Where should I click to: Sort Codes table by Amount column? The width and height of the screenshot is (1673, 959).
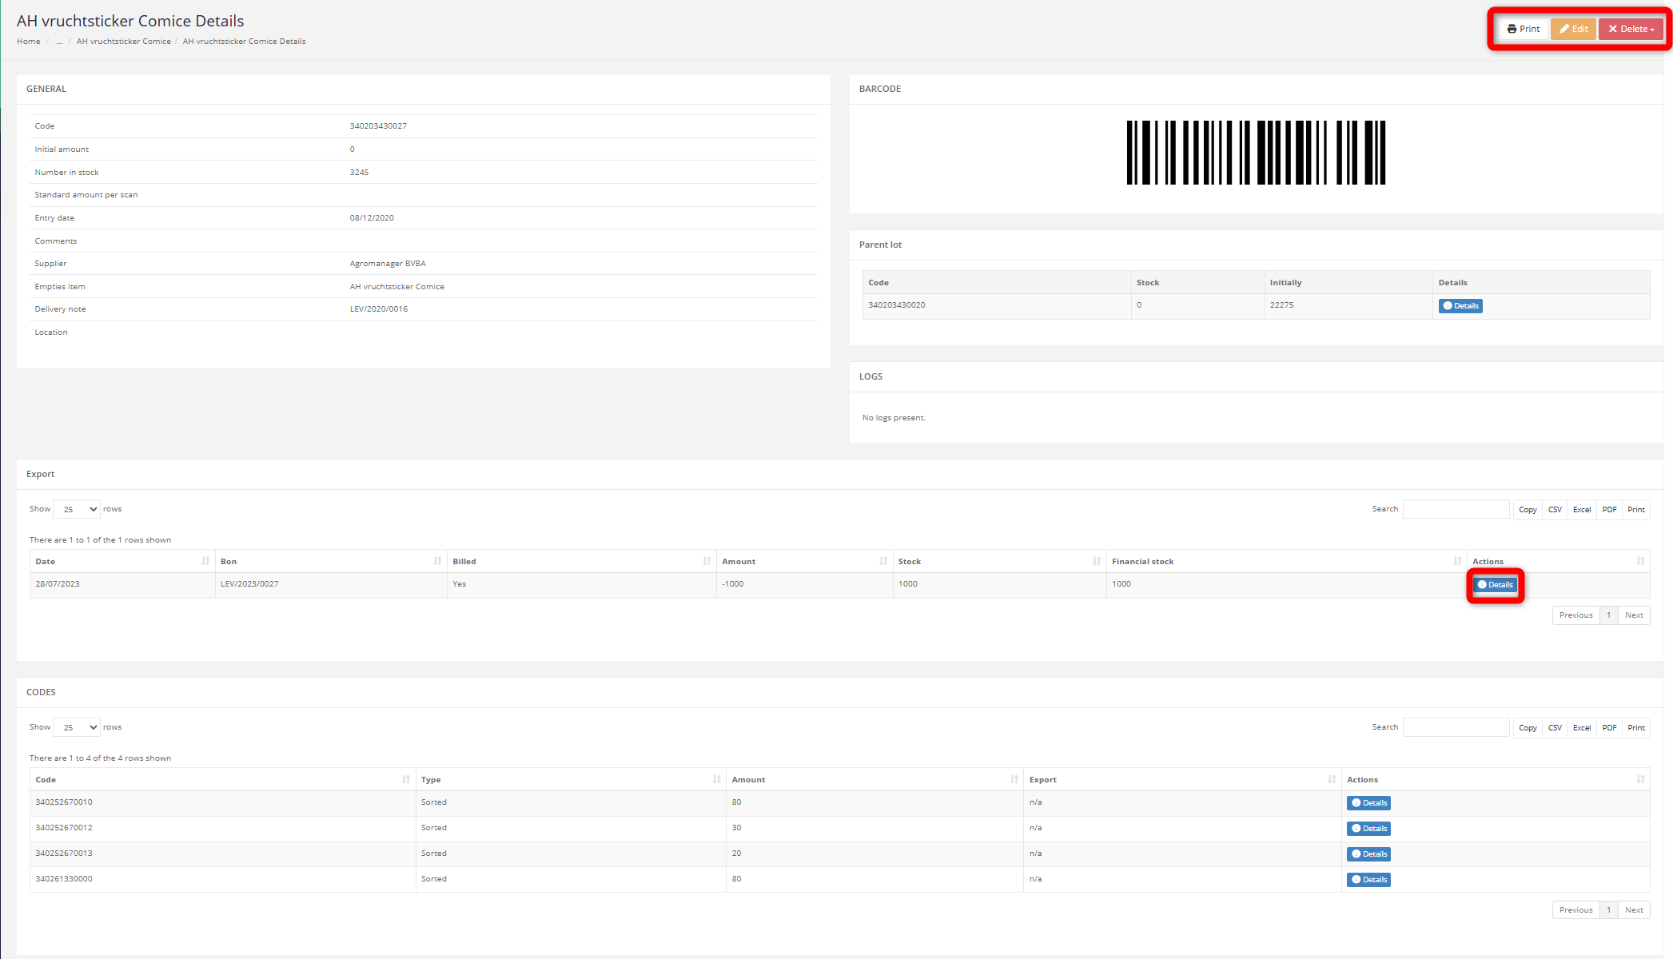[x=874, y=779]
